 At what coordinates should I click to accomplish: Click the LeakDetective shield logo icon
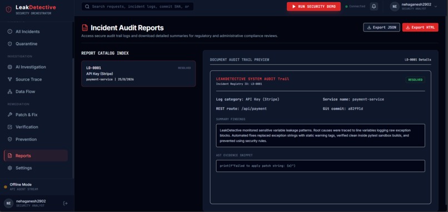click(8, 9)
